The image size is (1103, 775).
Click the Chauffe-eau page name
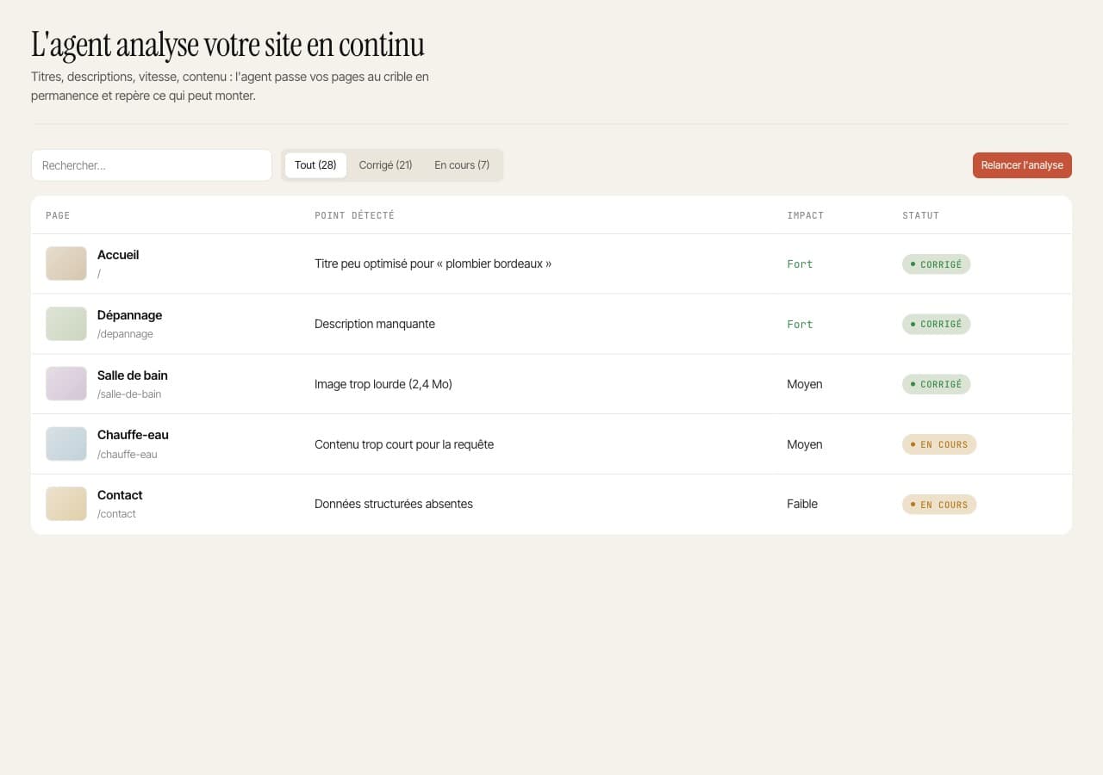pos(133,435)
